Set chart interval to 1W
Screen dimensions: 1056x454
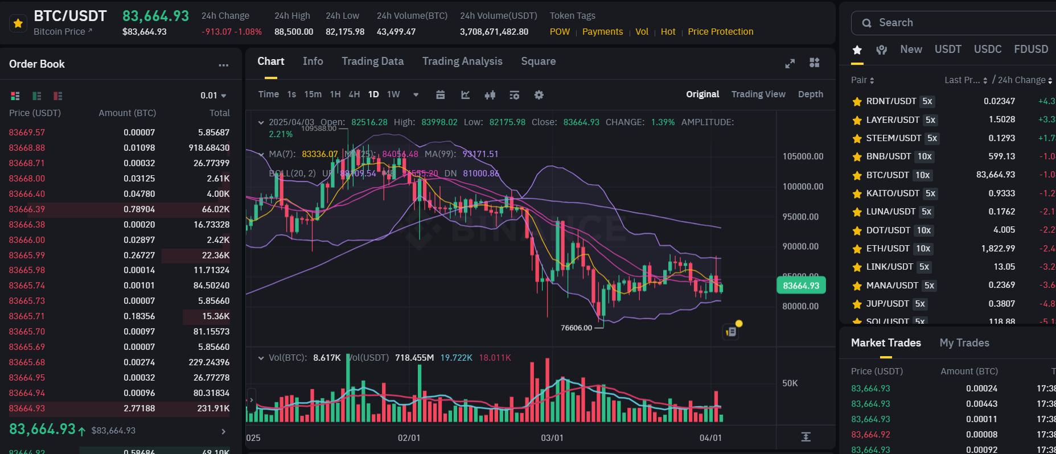(393, 94)
